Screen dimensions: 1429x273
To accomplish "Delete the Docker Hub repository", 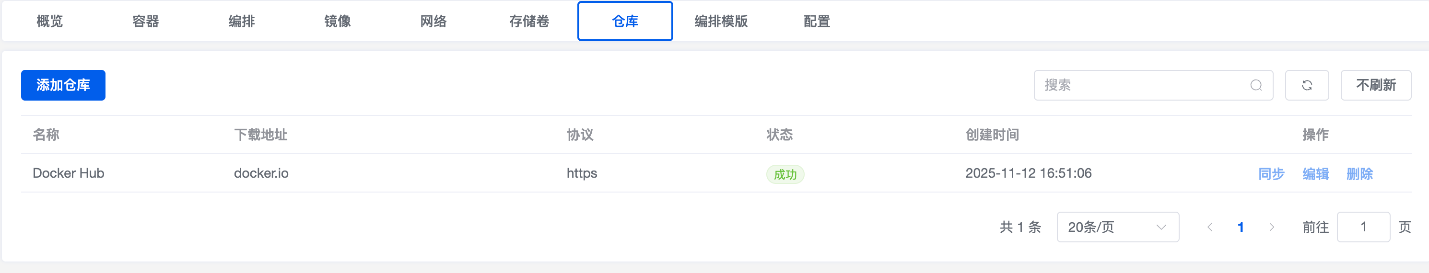I will click(1359, 174).
